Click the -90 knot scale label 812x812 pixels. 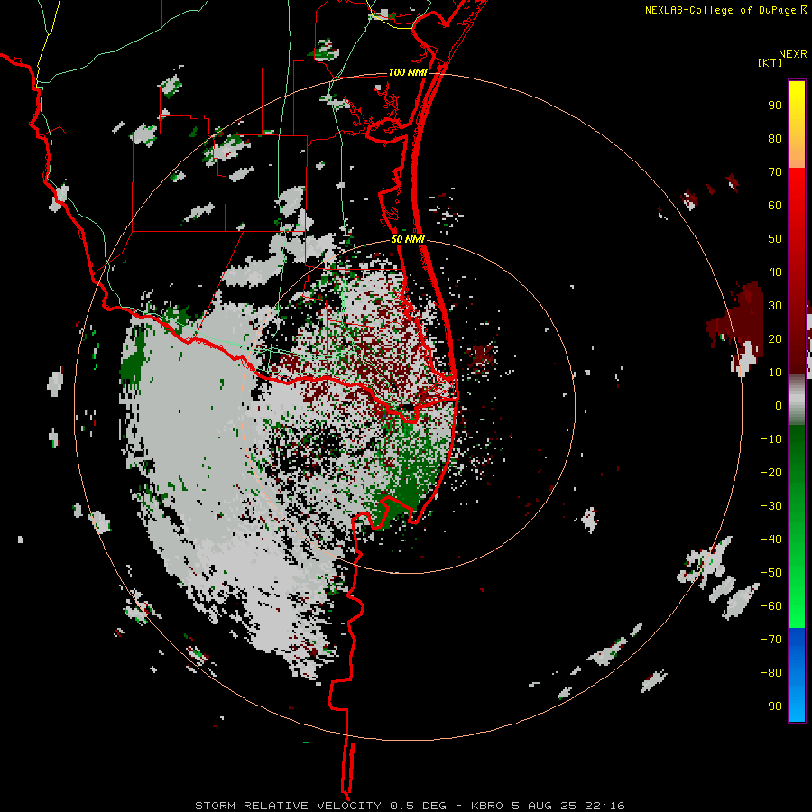point(771,706)
